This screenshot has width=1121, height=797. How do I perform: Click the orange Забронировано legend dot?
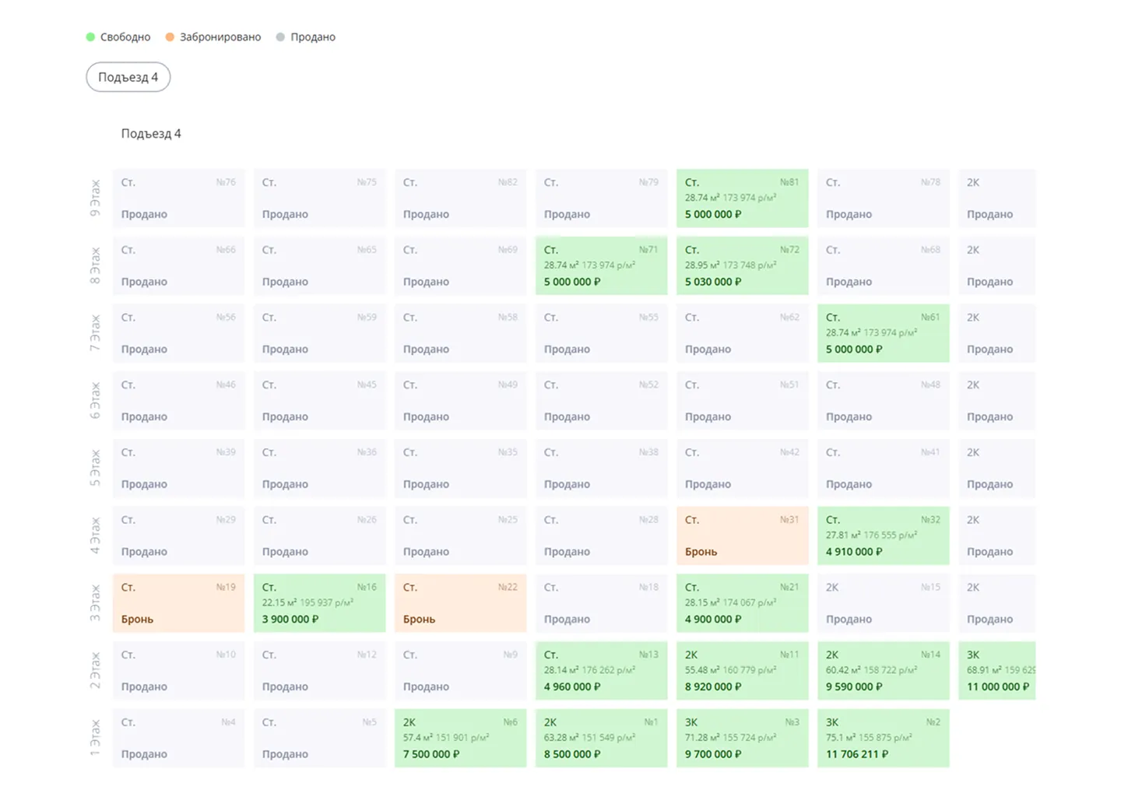[x=170, y=37]
